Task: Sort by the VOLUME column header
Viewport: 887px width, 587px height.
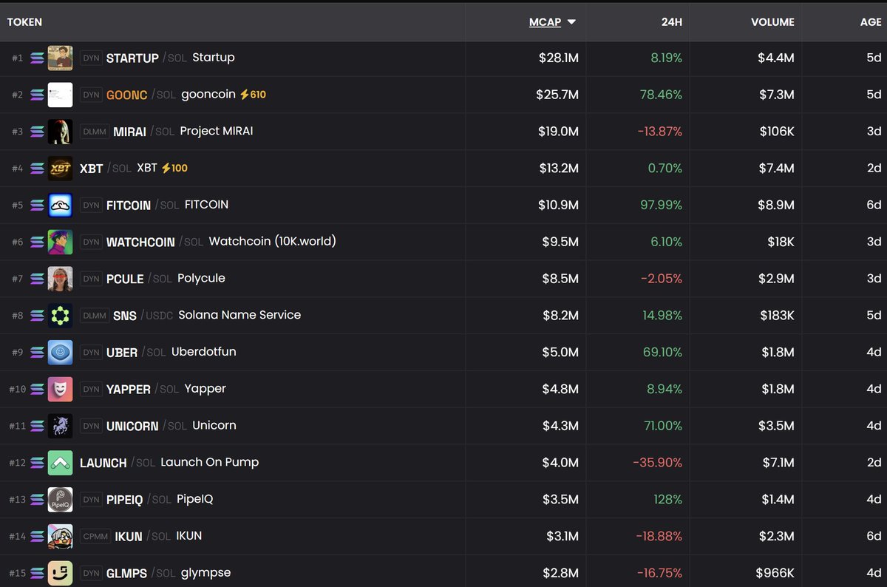Action: pyautogui.click(x=772, y=22)
